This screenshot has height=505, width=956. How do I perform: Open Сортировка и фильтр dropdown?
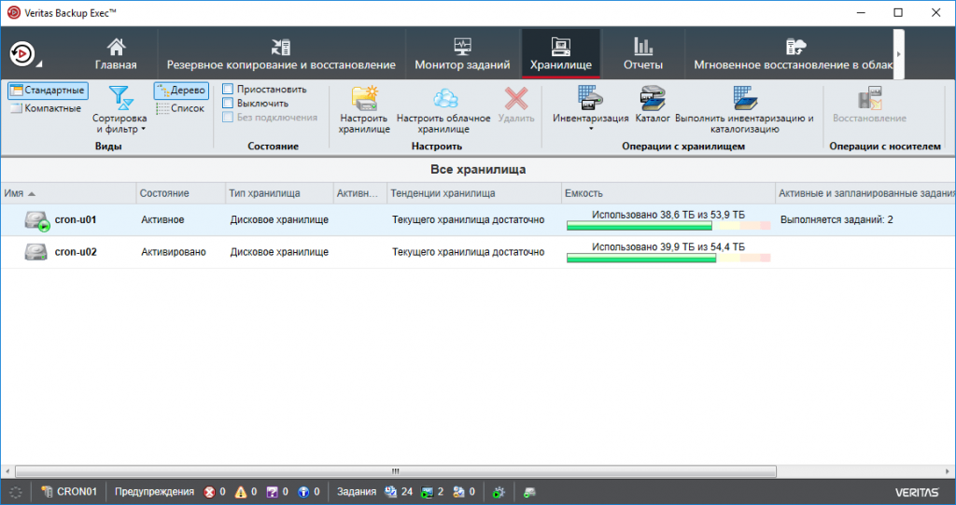tap(119, 110)
